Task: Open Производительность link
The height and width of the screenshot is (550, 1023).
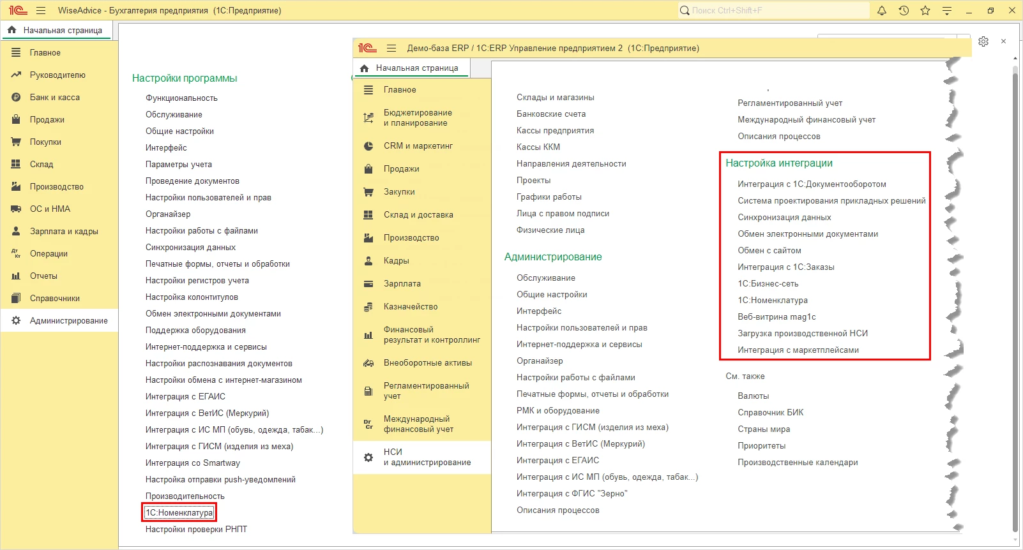Action: 185,496
